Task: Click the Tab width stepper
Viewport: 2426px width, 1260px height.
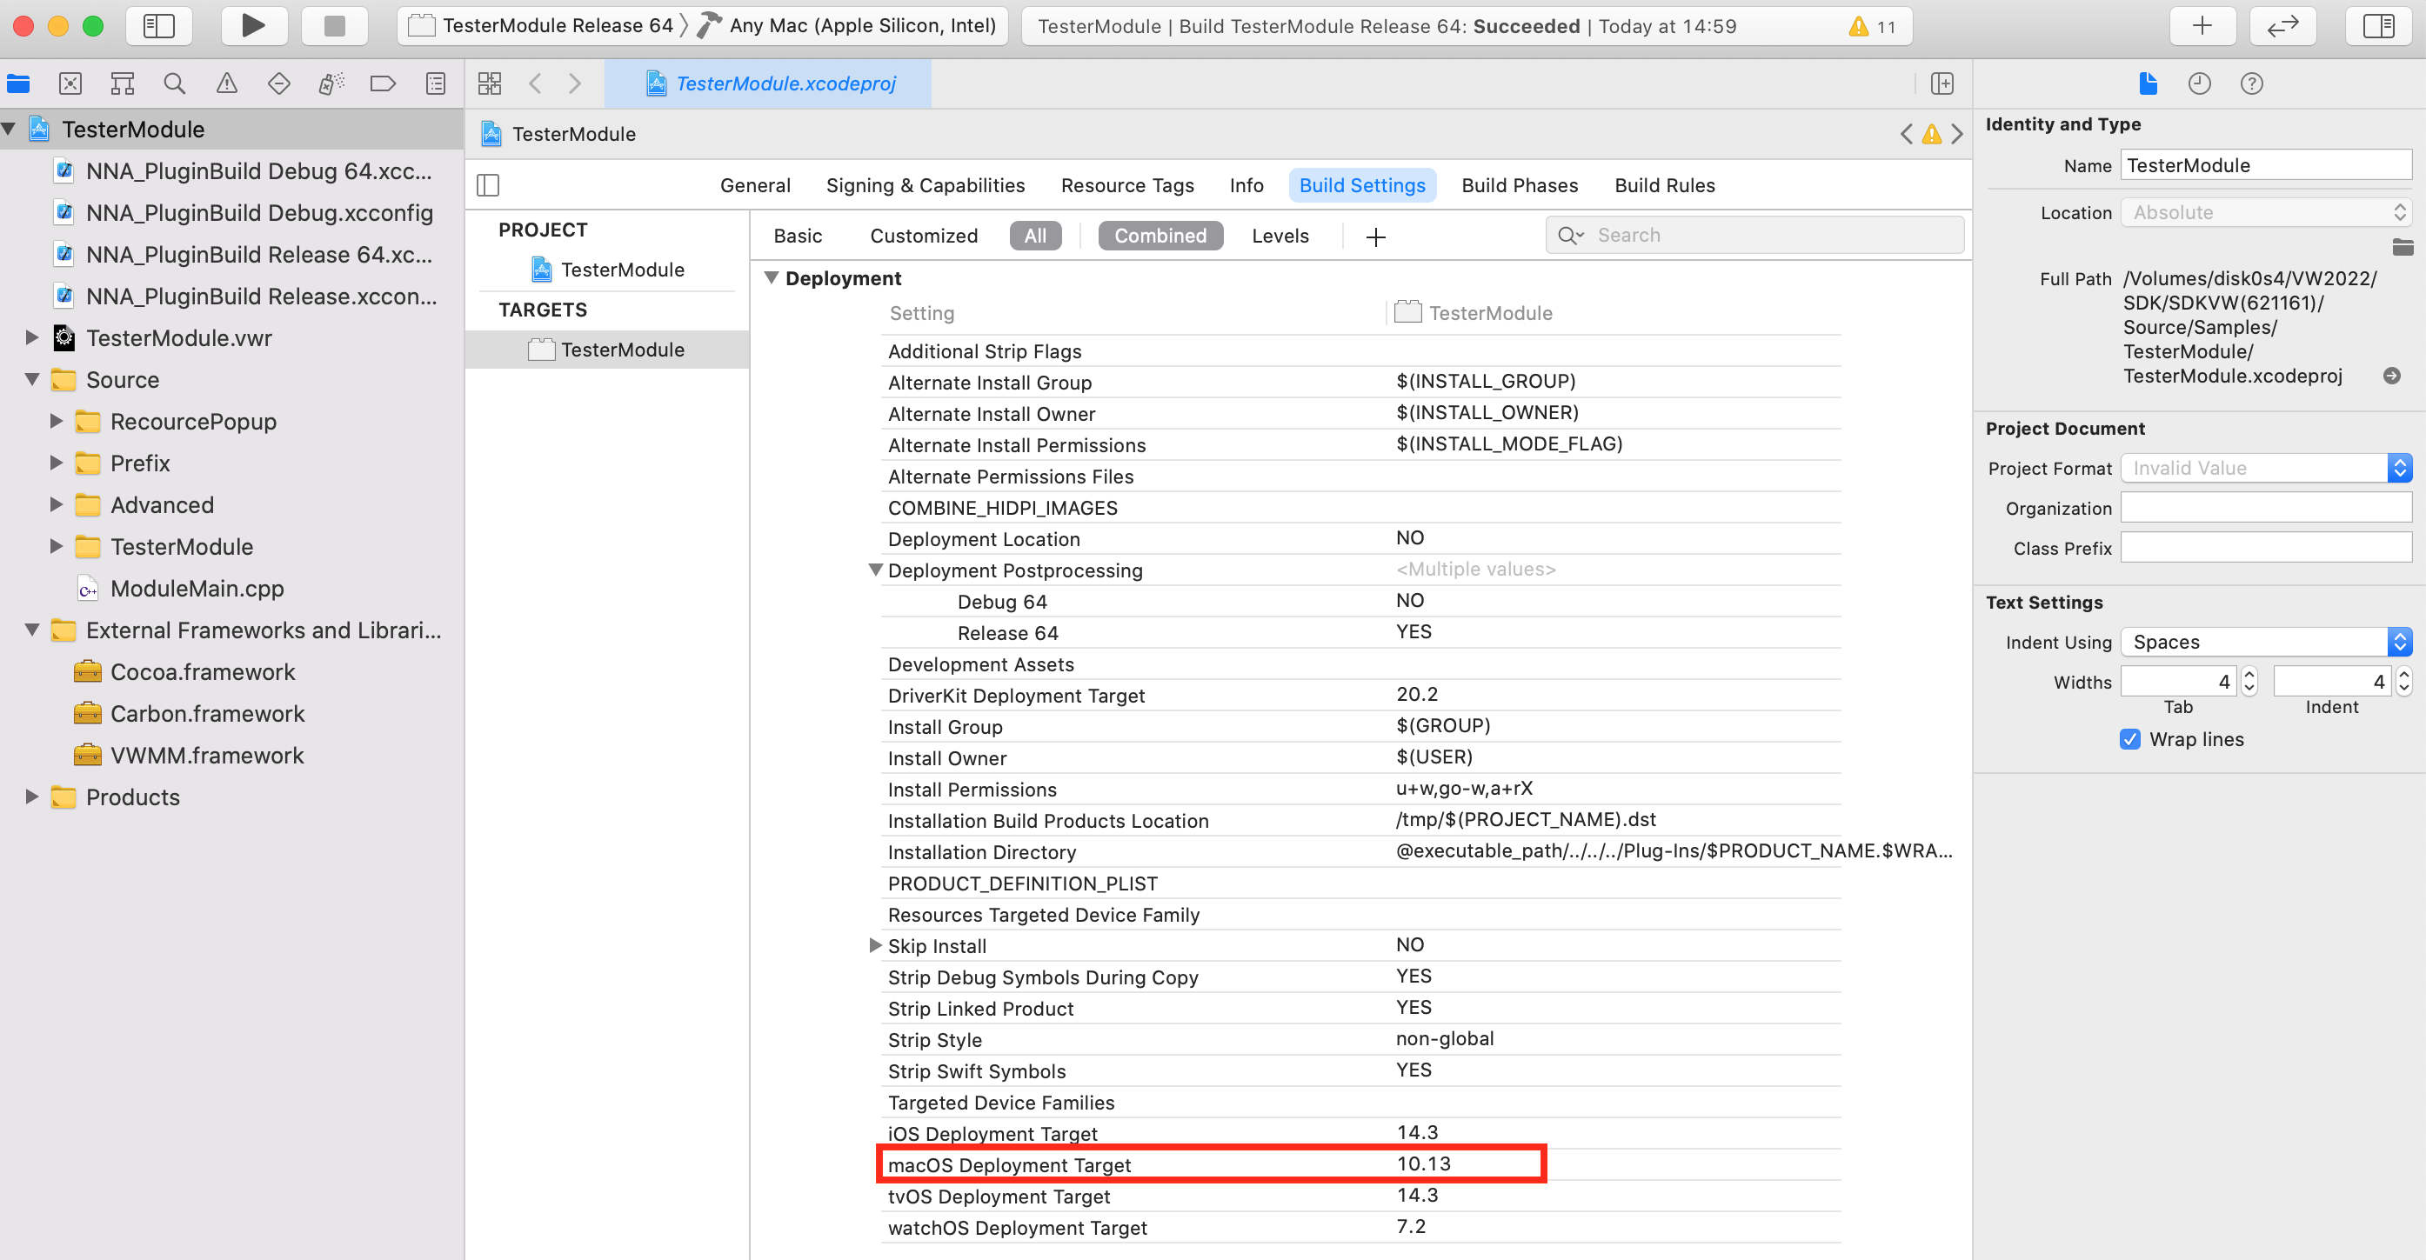Action: [2249, 681]
